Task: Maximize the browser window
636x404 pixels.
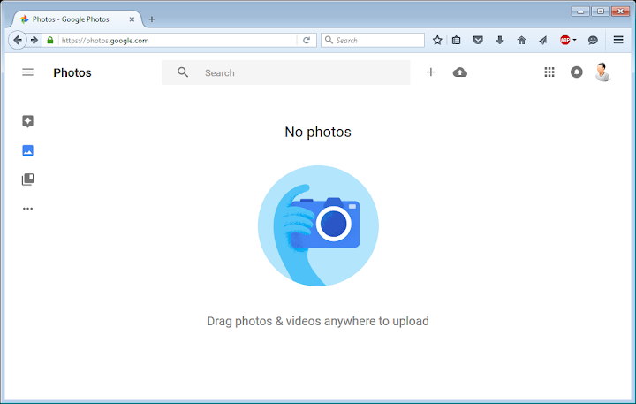Action: (601, 11)
